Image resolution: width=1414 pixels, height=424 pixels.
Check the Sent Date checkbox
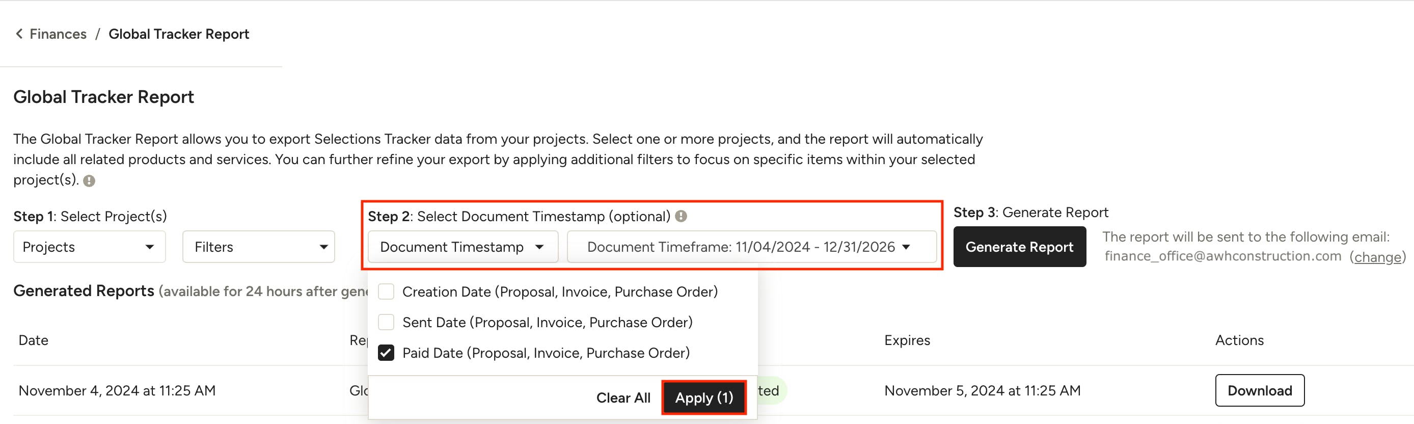coord(386,323)
